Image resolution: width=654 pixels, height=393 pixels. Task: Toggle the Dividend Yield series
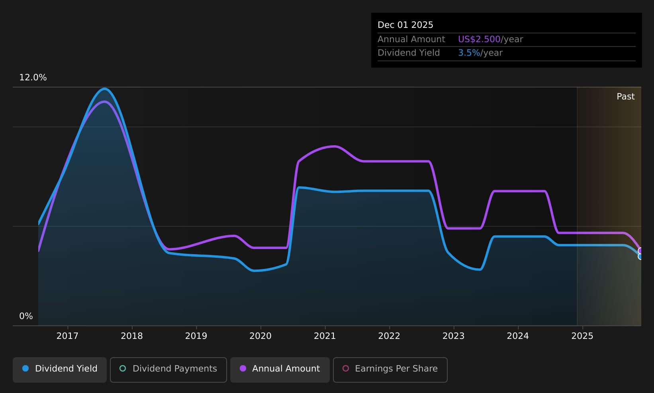point(60,370)
